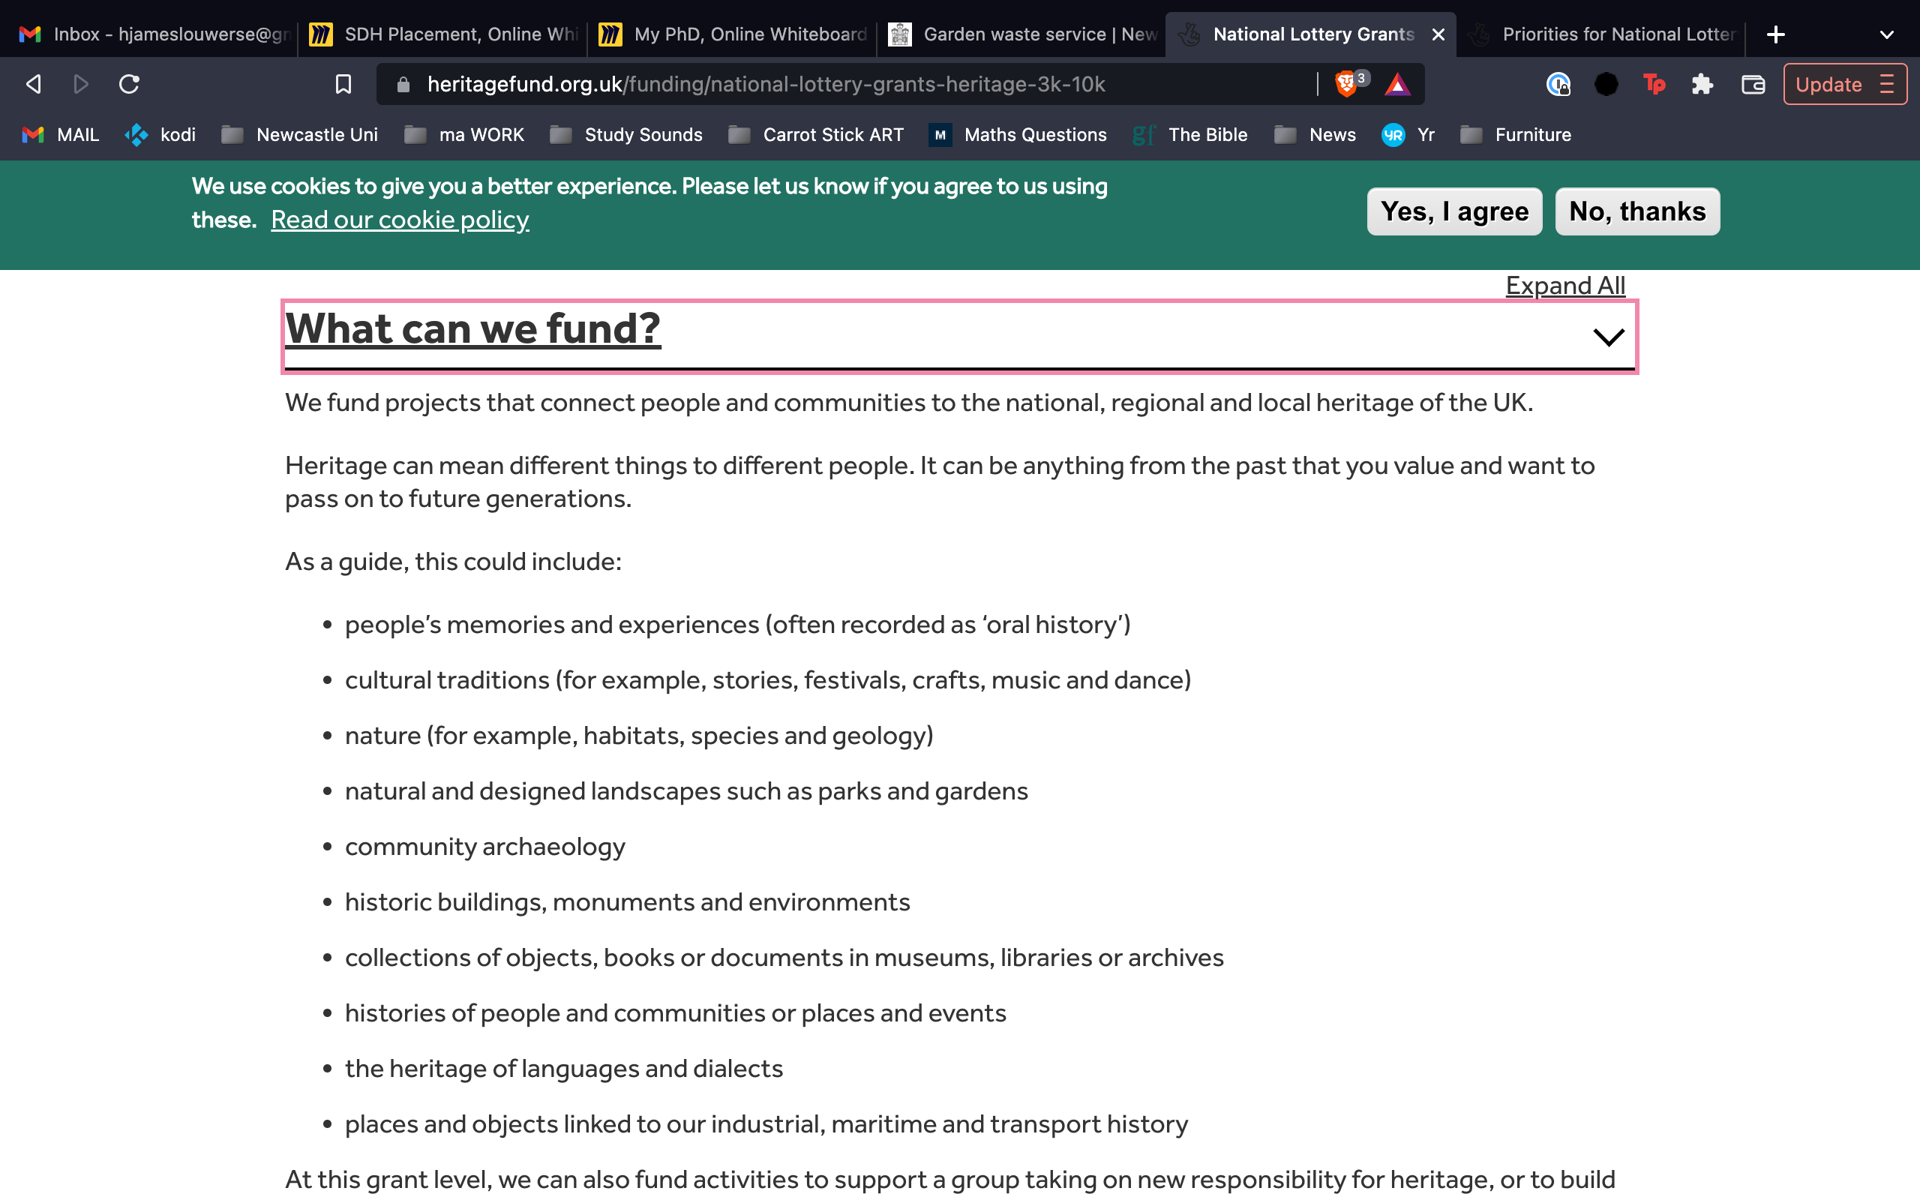Switch to SDH Placement Whiteboard tab
Viewport: 1920px width, 1200px height.
(442, 34)
